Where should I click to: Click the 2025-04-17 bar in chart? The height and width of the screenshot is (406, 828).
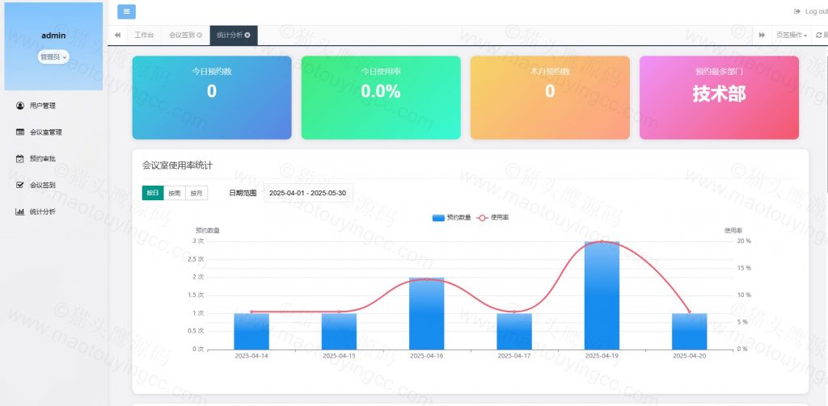[x=513, y=332]
